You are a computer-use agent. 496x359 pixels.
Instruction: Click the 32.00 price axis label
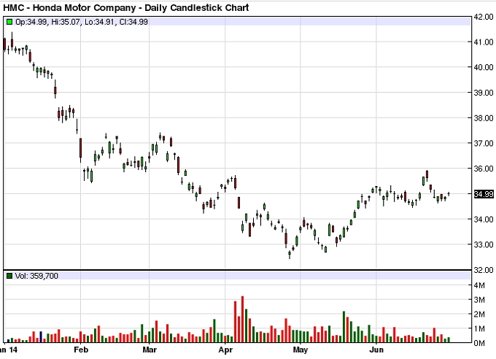coord(484,270)
